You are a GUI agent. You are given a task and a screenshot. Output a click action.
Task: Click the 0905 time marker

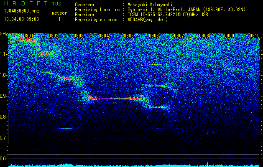tap(129, 36)
